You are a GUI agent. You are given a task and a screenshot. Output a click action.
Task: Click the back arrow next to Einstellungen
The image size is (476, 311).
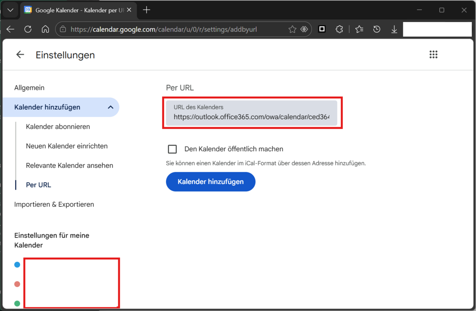point(20,55)
